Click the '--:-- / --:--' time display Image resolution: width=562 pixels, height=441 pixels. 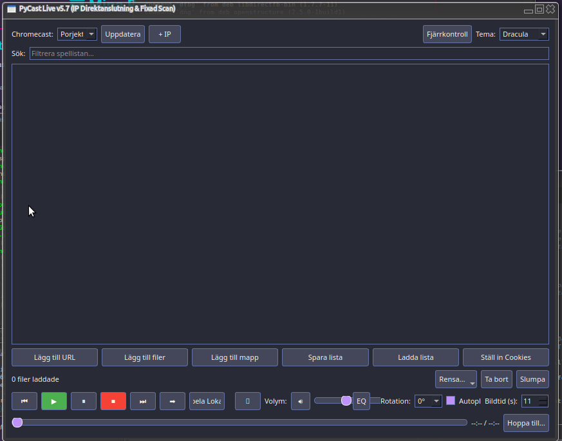[485, 424]
